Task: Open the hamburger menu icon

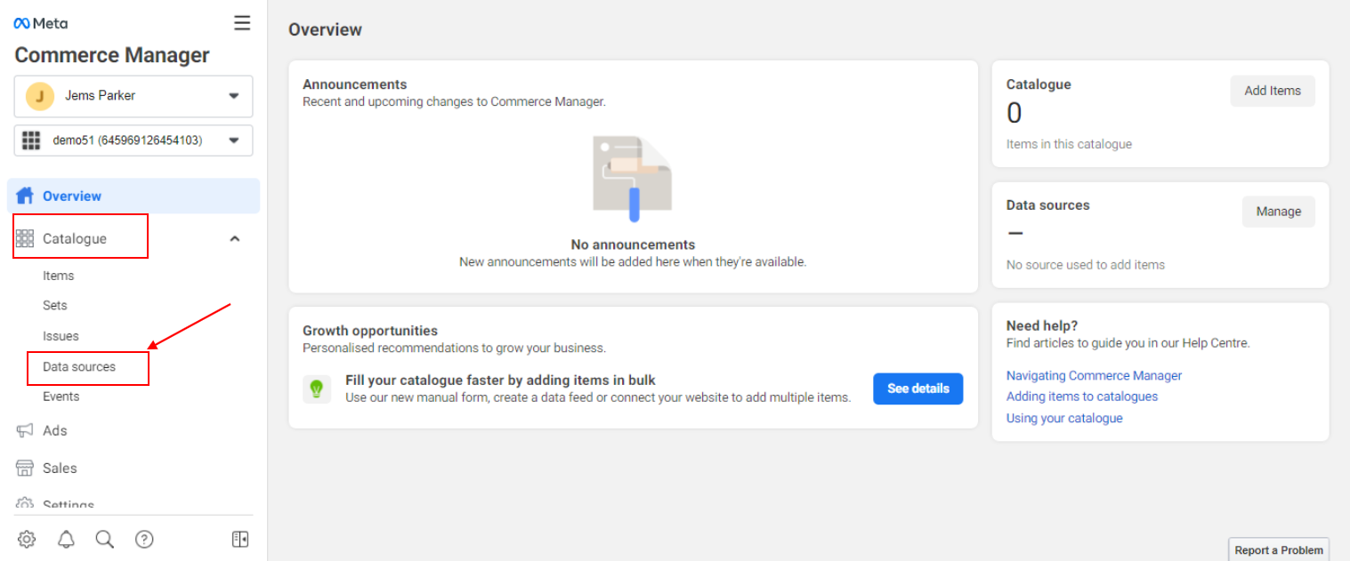Action: (242, 23)
